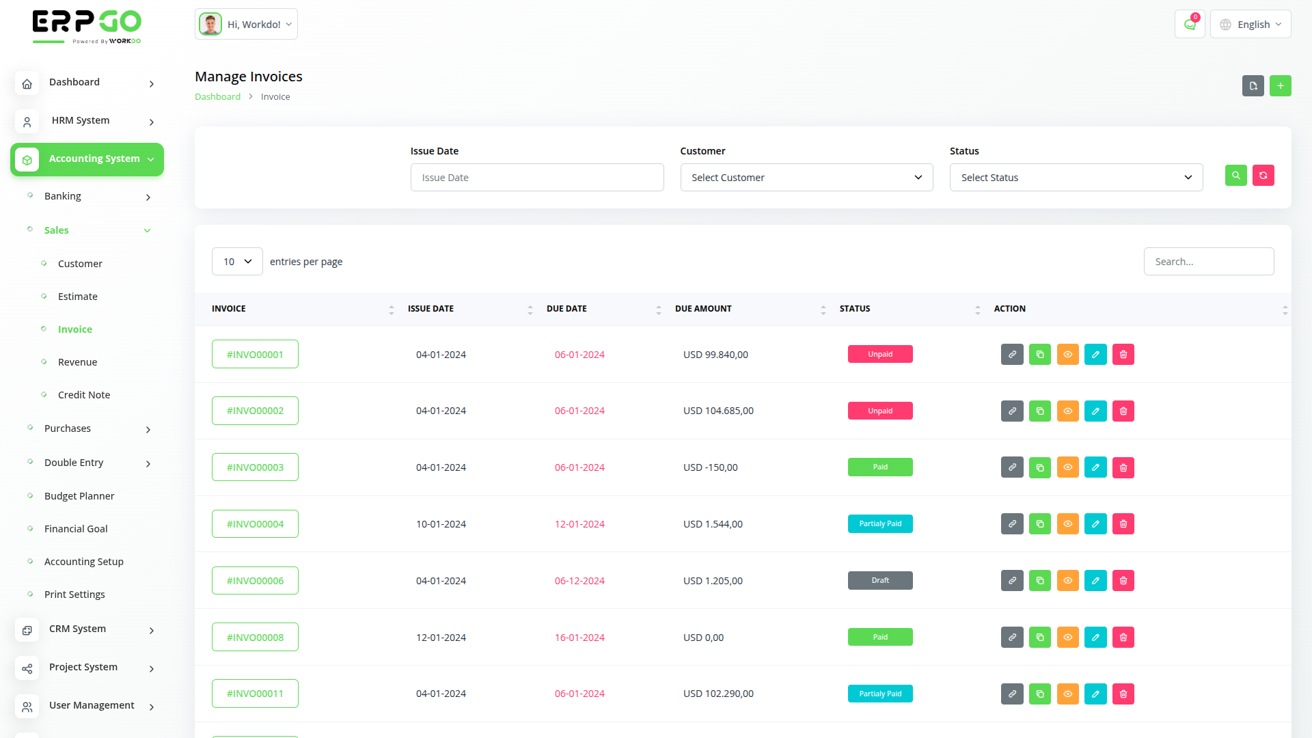Click the green search filter icon button
This screenshot has height=738, width=1312.
pos(1235,176)
